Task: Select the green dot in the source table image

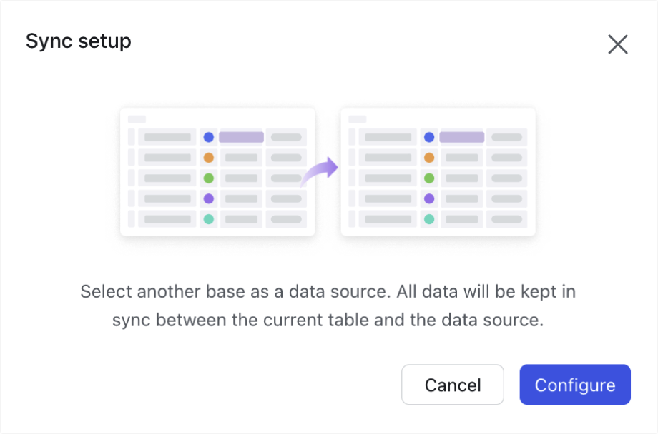Action: click(209, 177)
